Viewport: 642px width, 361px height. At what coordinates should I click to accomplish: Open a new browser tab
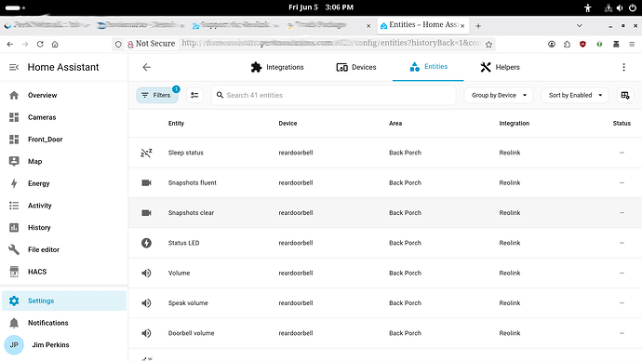click(478, 26)
